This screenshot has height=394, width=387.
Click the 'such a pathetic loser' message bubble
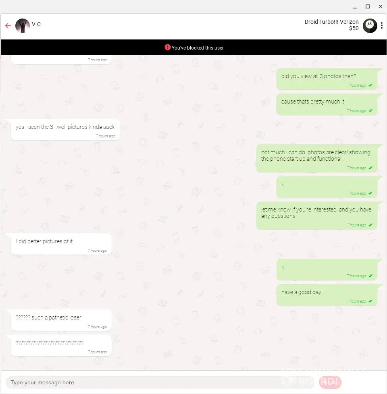click(61, 320)
